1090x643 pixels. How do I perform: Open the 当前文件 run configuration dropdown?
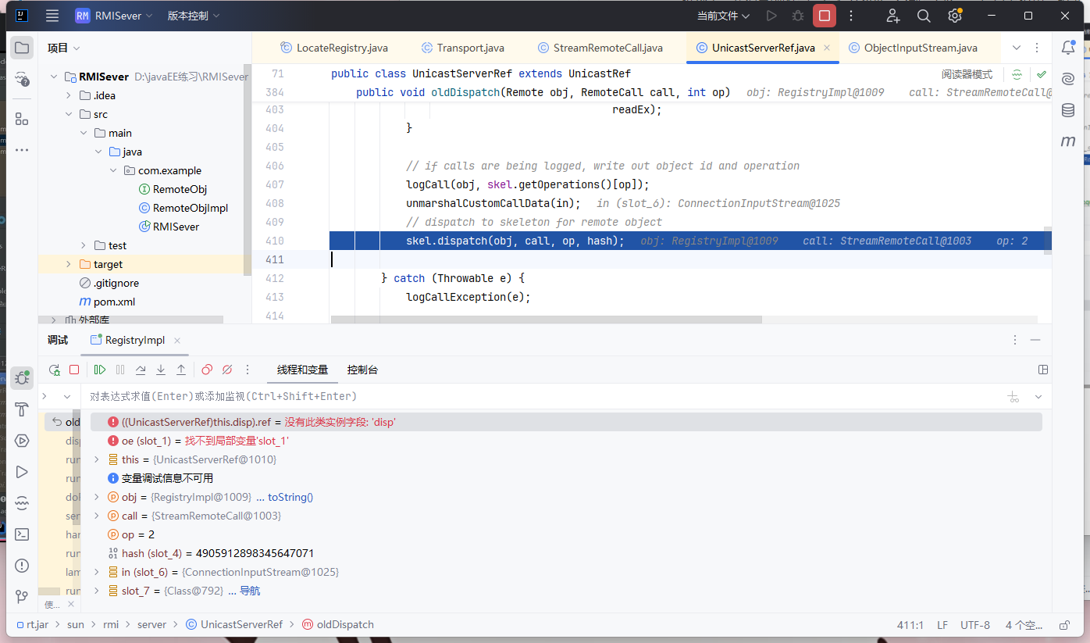coord(723,16)
